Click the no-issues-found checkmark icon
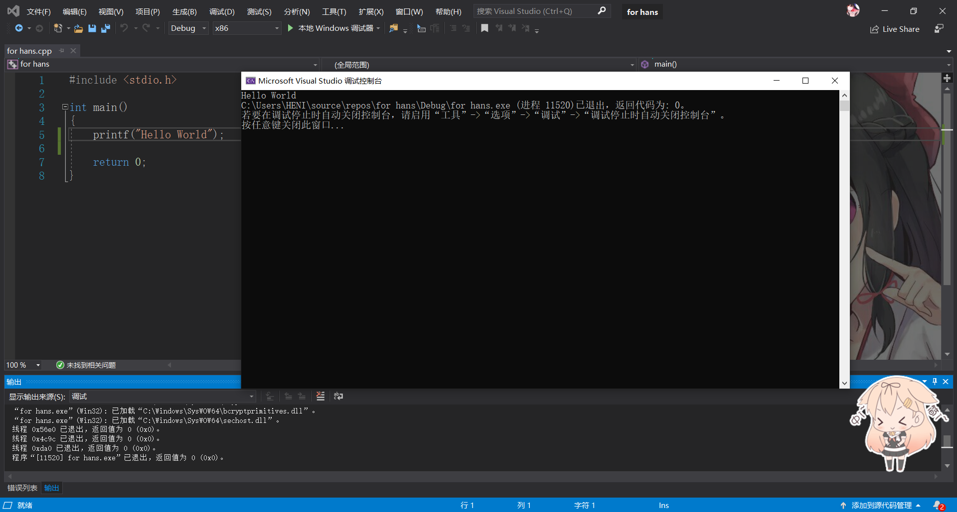957x512 pixels. [x=60, y=365]
